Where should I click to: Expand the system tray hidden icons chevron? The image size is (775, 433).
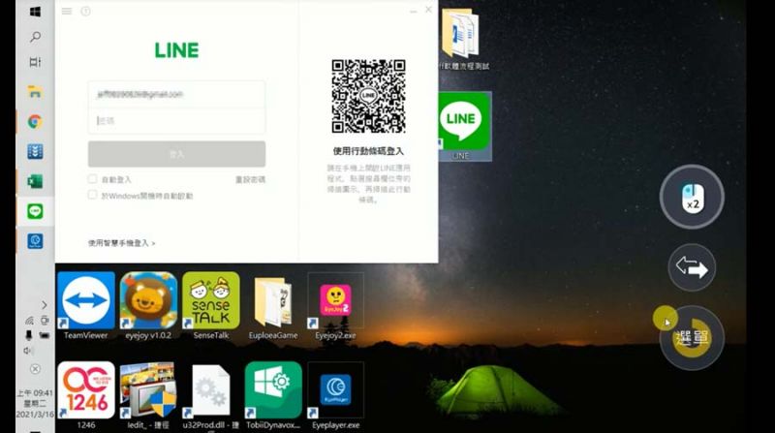tap(45, 305)
